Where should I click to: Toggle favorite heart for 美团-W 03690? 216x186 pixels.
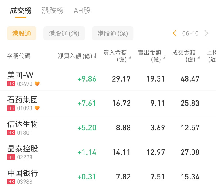(37, 84)
